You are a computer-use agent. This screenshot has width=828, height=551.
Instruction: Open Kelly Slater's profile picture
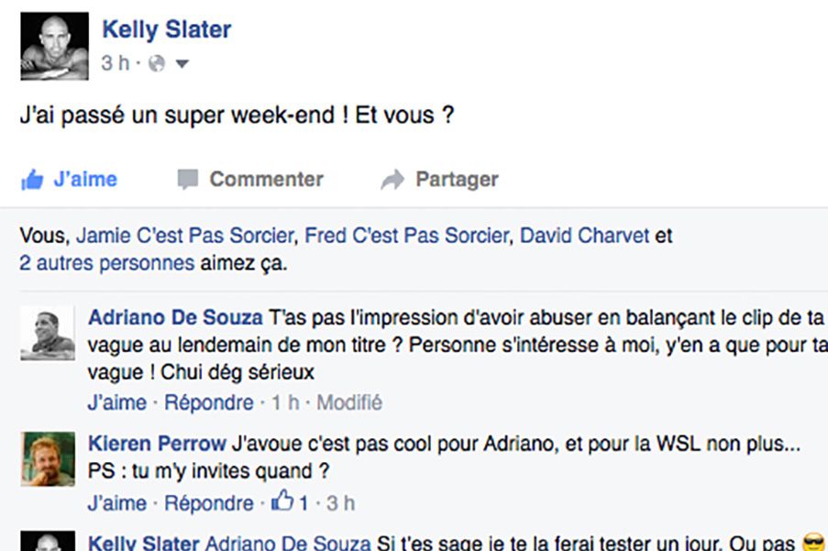(54, 46)
